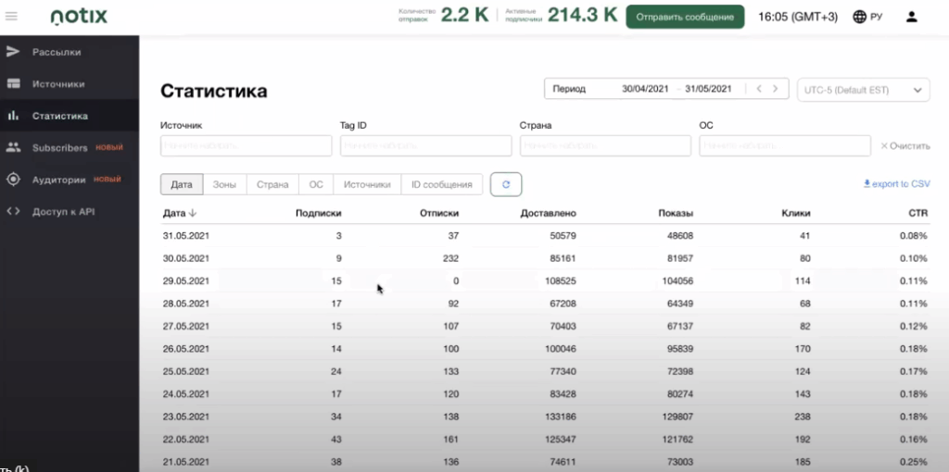Click CTR value 0.25%
Viewport: 949px width, 472px height.
[913, 462]
